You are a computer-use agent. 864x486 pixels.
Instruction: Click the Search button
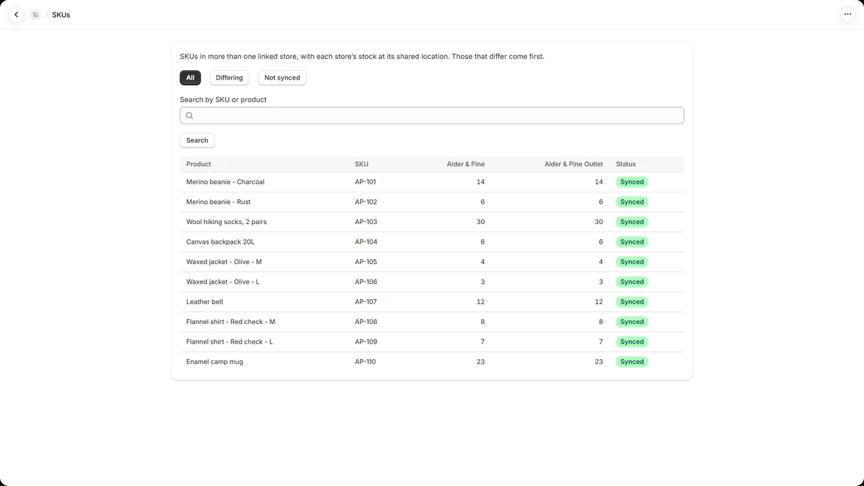coord(197,140)
